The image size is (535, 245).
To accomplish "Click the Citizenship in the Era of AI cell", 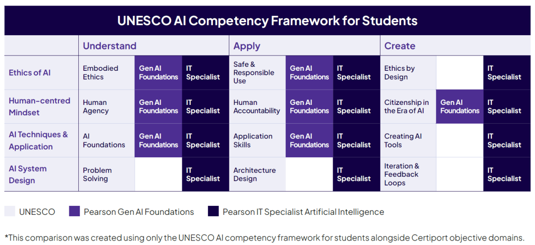I will 407,106.
